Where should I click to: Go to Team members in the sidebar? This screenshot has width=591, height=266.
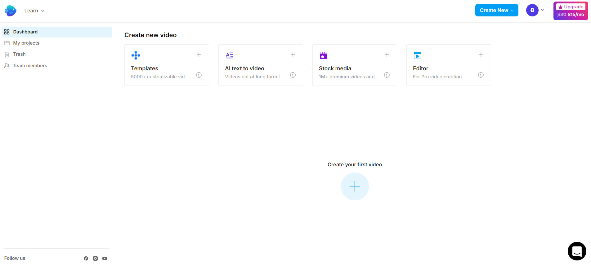point(57,66)
